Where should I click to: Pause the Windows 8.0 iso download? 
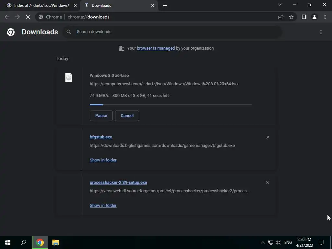point(101,116)
